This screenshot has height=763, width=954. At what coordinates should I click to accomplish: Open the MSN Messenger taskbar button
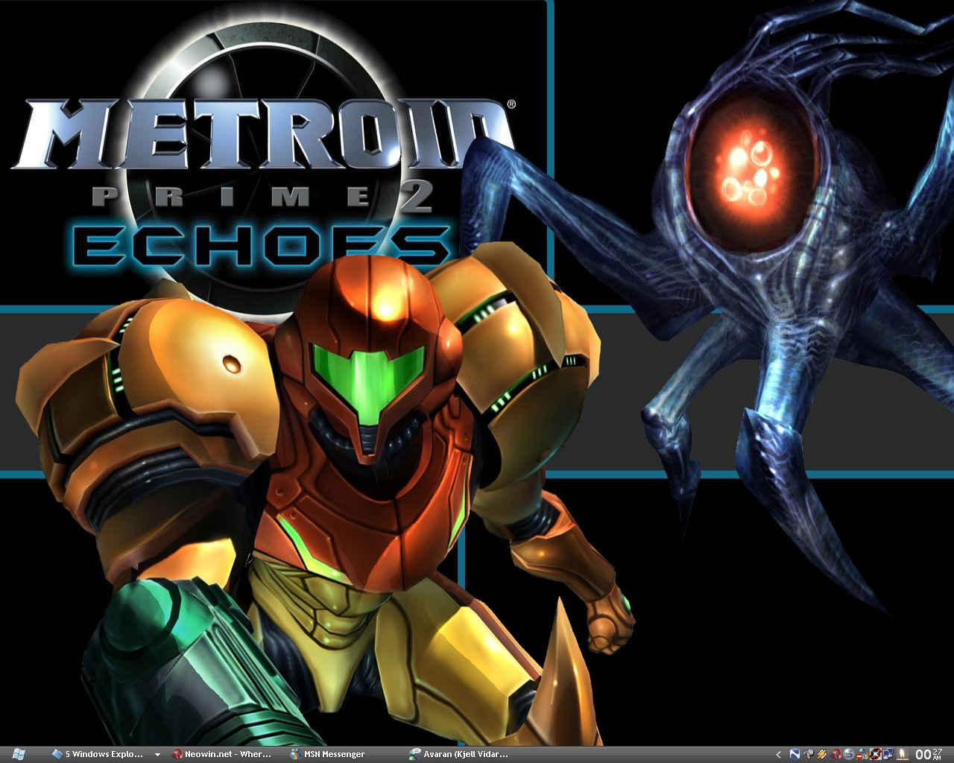329,754
